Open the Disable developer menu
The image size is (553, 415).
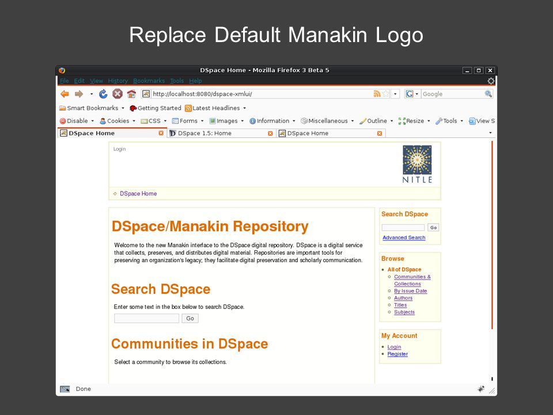[77, 121]
